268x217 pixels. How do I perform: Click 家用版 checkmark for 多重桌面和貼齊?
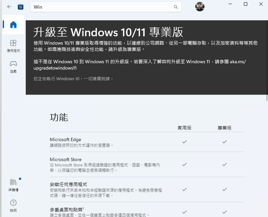[184, 212]
